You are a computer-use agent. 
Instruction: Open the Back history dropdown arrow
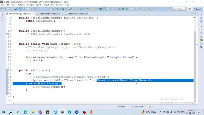(149, 9)
